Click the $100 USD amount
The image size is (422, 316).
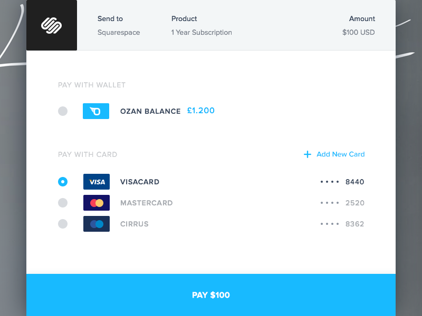[359, 32]
